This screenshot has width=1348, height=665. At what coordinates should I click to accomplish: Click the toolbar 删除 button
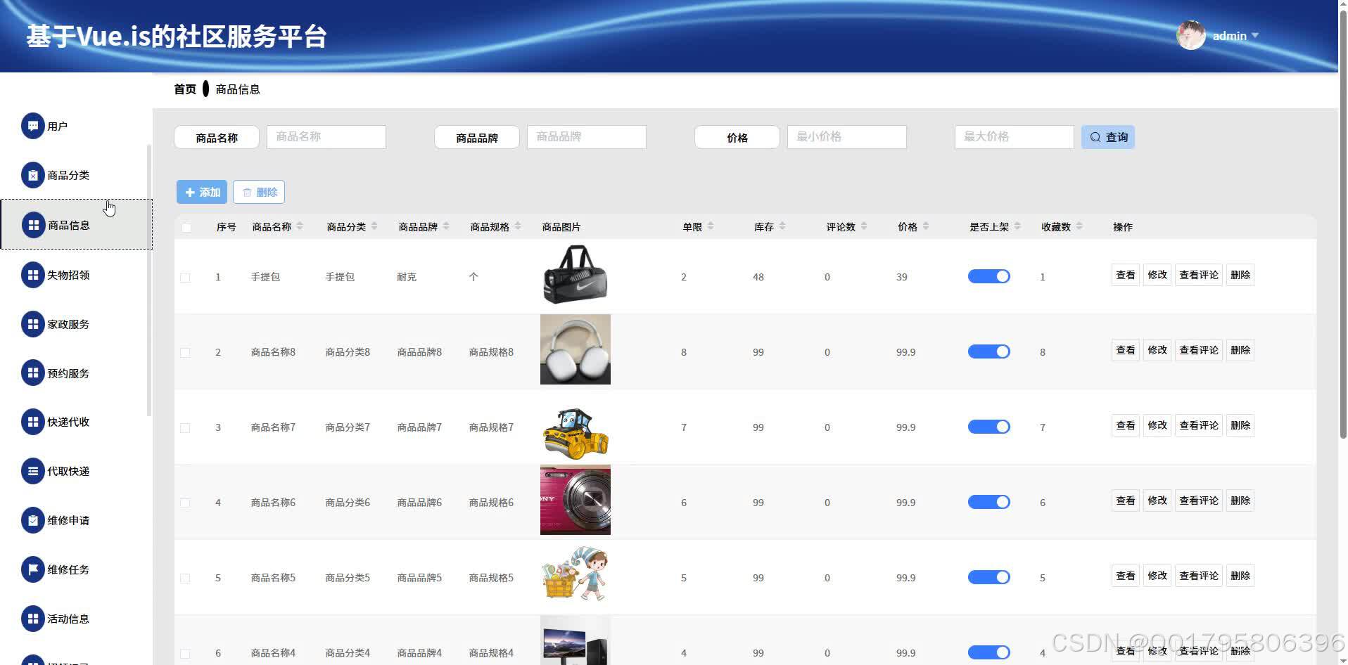[x=259, y=192]
